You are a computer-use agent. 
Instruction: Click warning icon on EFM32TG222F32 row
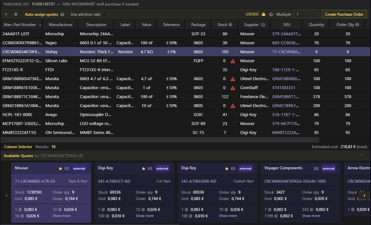233,61
